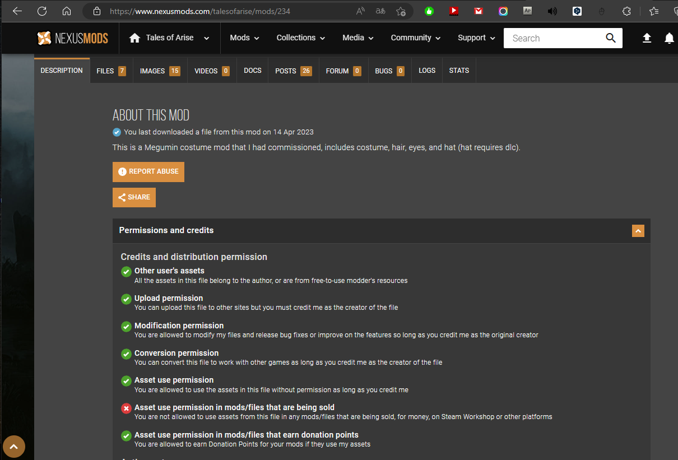Open the Posts tab
This screenshot has width=678, height=460.
pyautogui.click(x=293, y=71)
